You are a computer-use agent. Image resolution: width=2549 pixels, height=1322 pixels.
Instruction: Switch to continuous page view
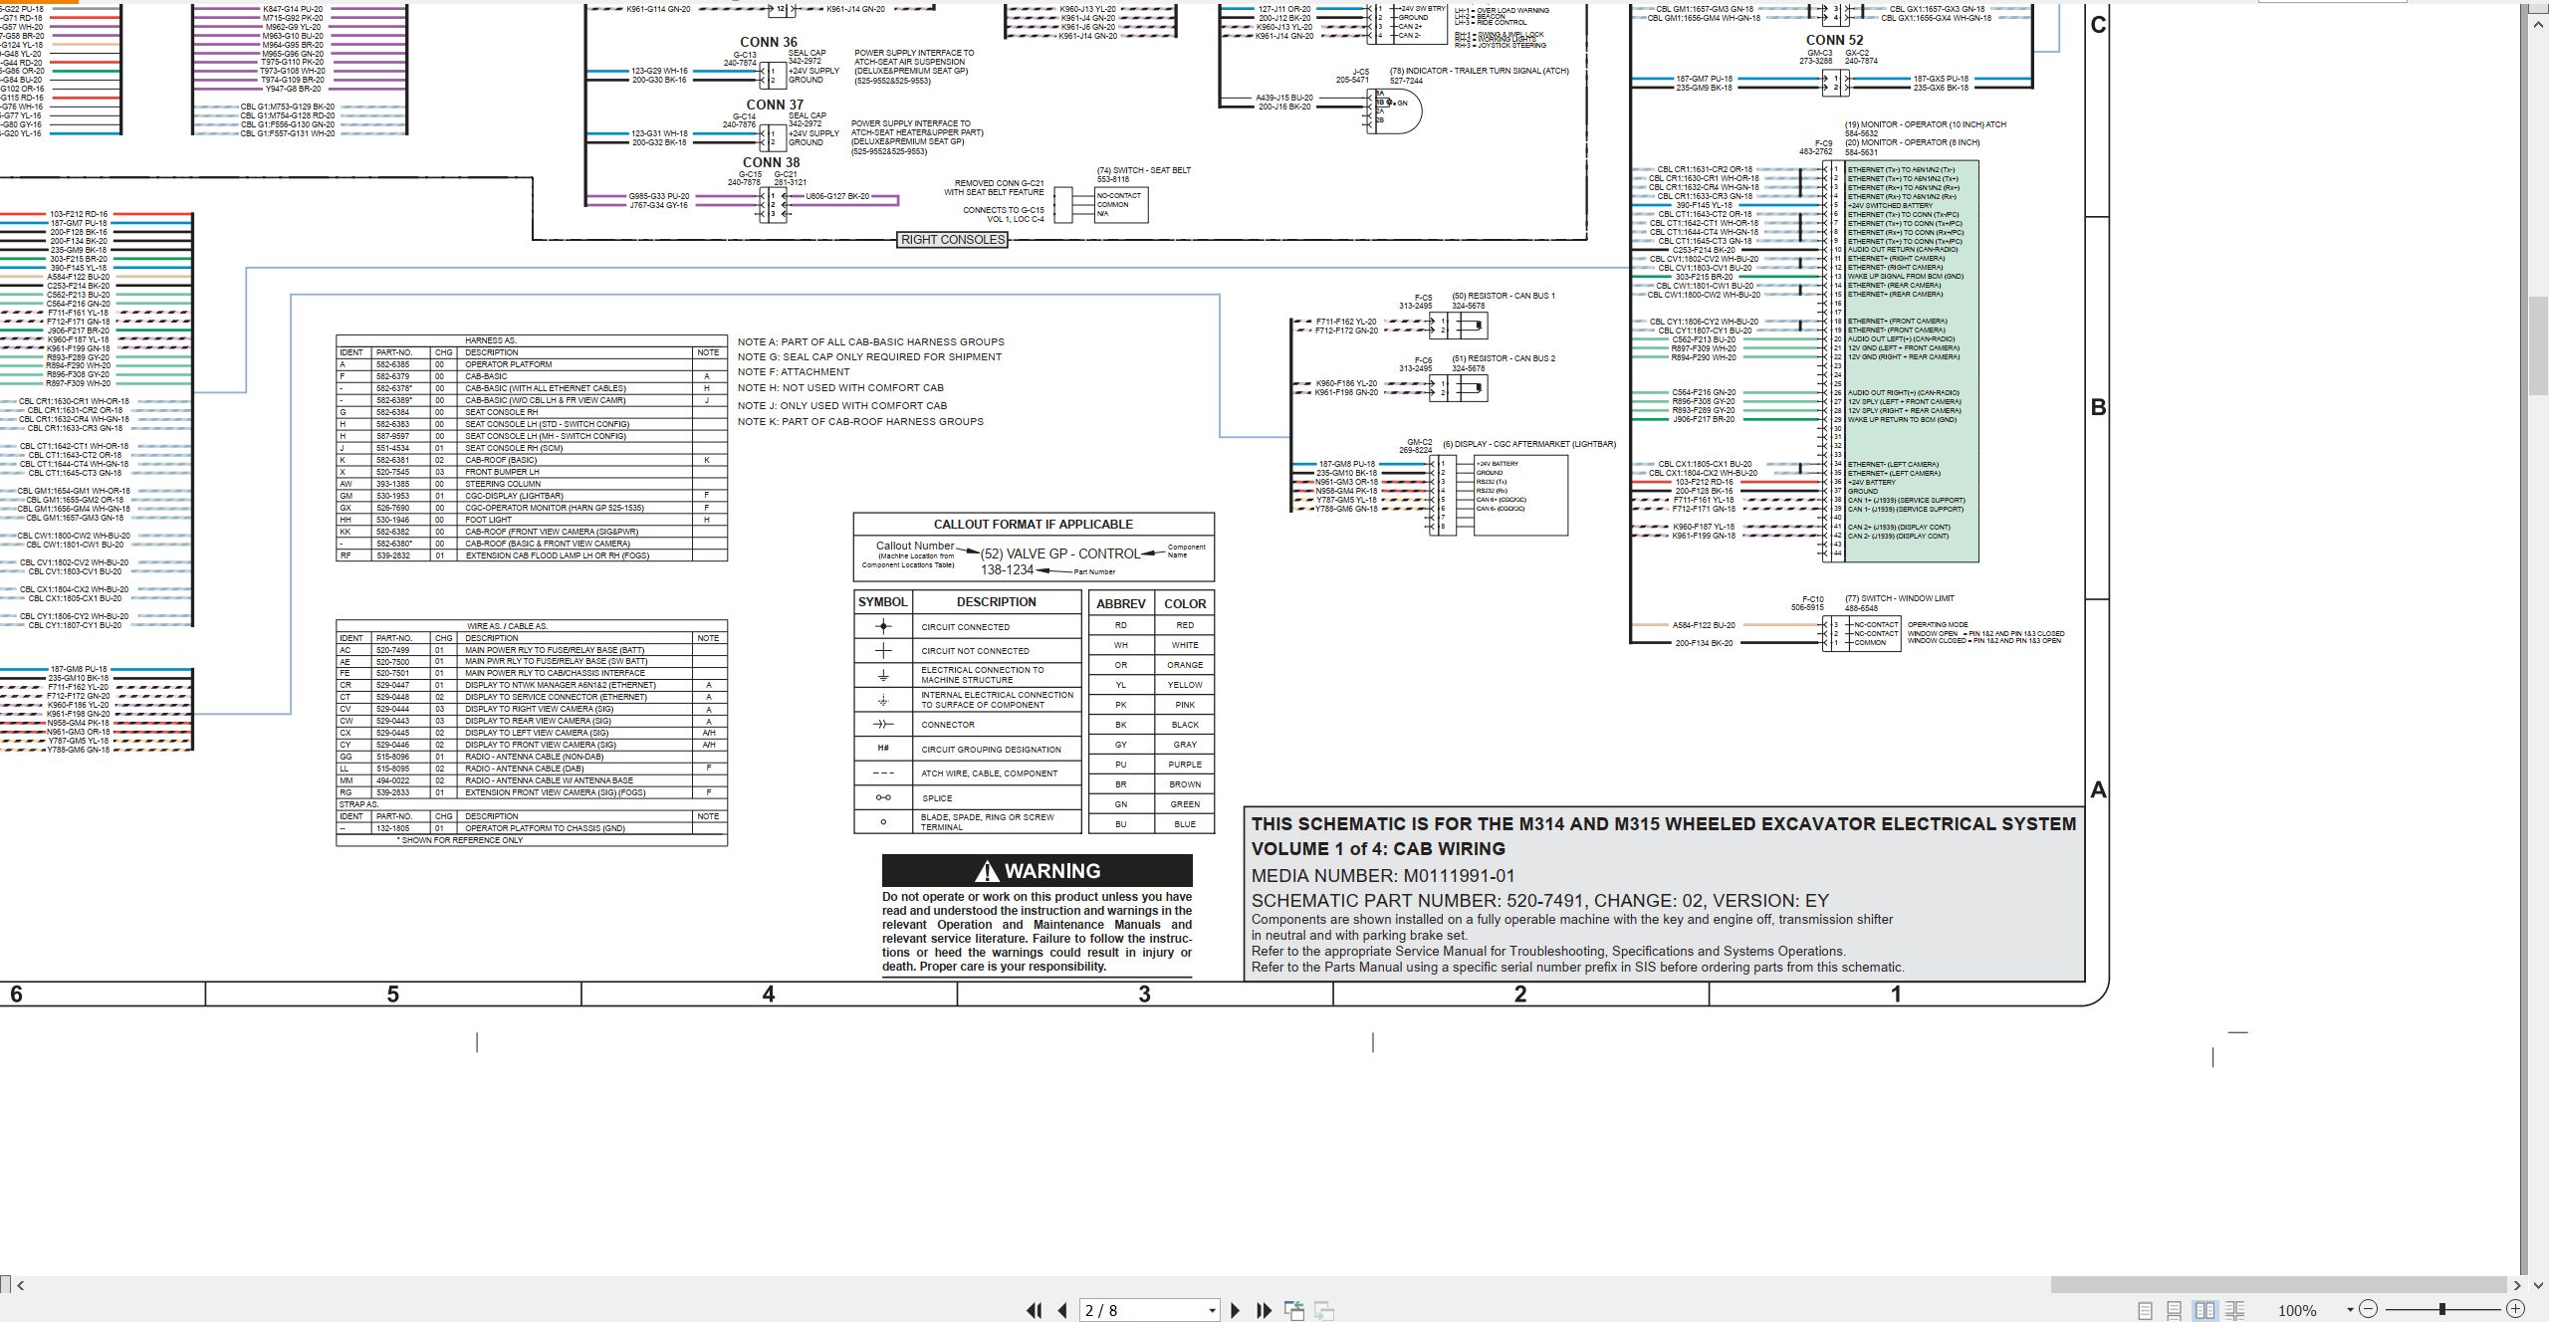[2175, 1311]
